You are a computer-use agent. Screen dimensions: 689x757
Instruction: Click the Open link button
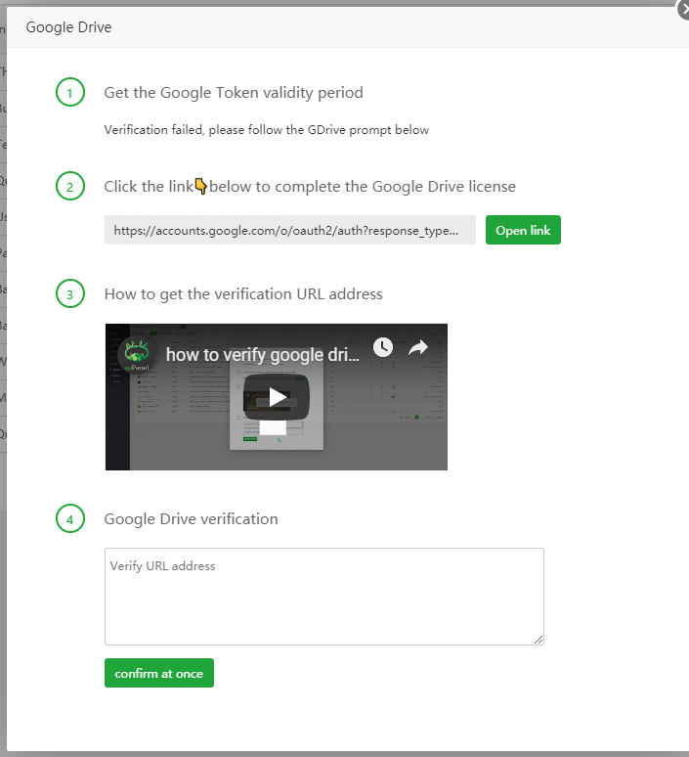pyautogui.click(x=523, y=230)
